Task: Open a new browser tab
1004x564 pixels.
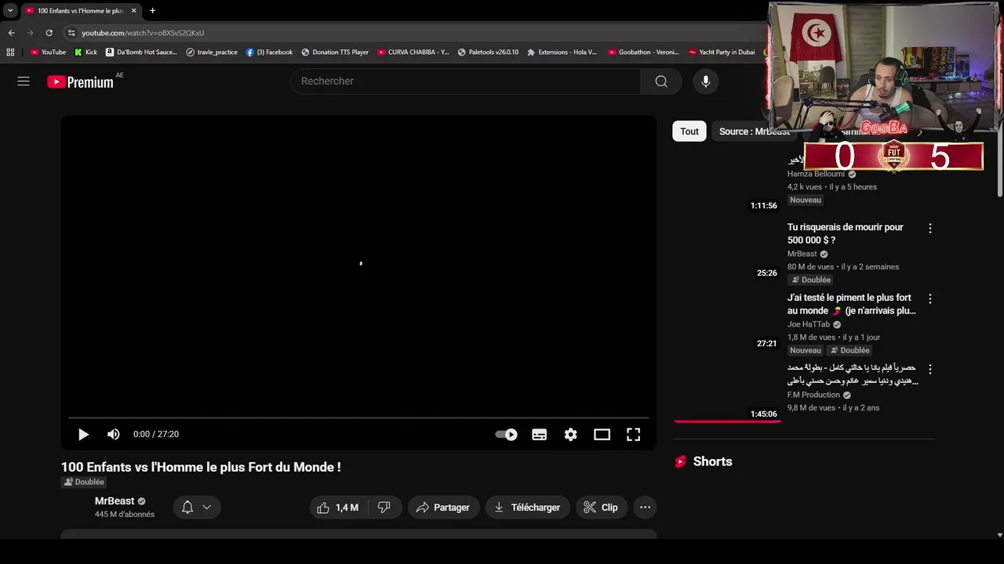Action: 152,11
